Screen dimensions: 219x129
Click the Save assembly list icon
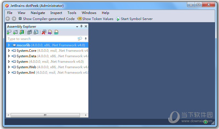coord(36,32)
